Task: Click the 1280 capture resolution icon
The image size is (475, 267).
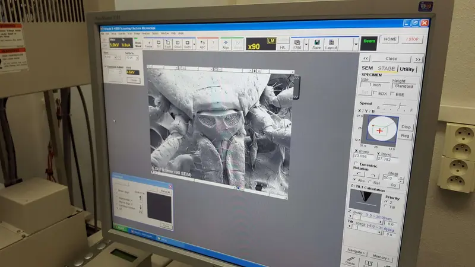Action: [x=297, y=45]
